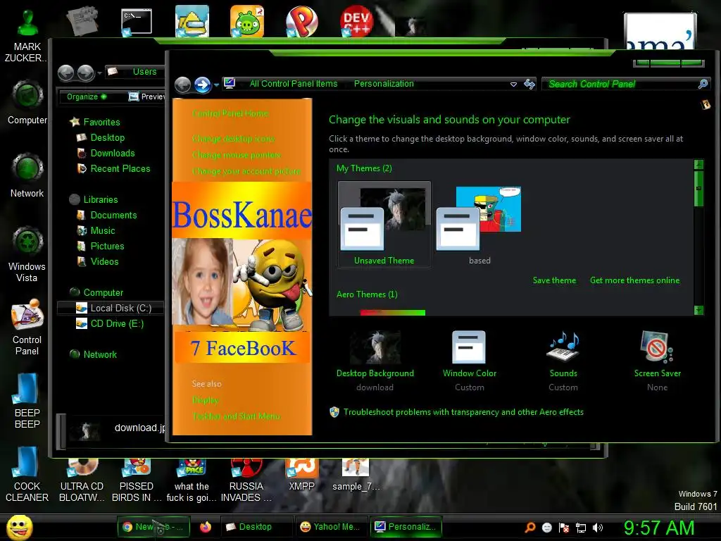Screen dimensions: 721x541
Task: Open address bar history dropdown arrow
Action: [x=513, y=85]
